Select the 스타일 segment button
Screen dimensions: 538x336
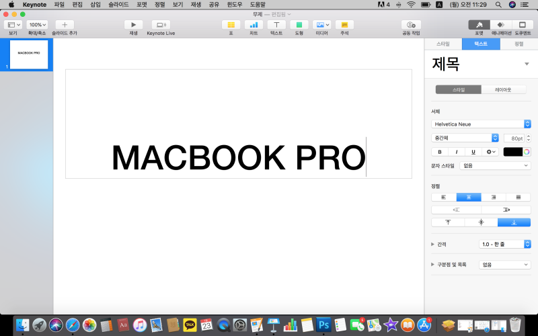click(x=459, y=90)
